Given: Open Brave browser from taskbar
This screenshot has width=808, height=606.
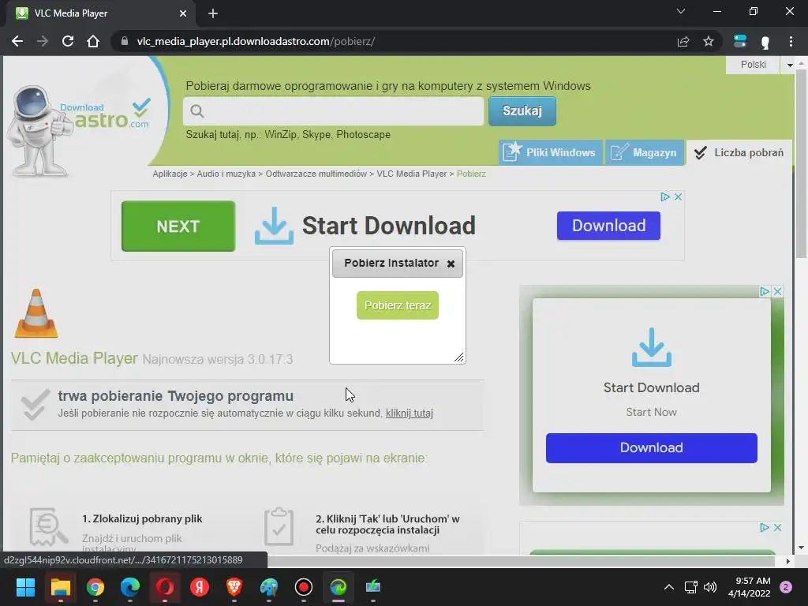Looking at the screenshot, I should coord(234,587).
